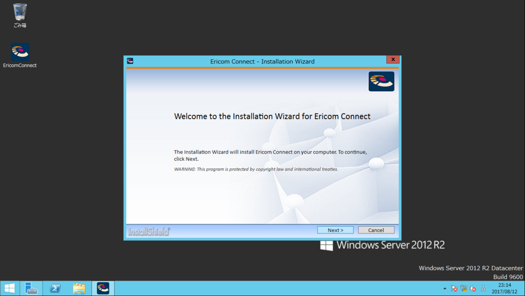This screenshot has height=296, width=525.
Task: Open PowerShell from the taskbar
Action: 55,288
